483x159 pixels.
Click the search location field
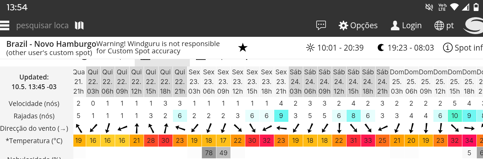tap(42, 25)
